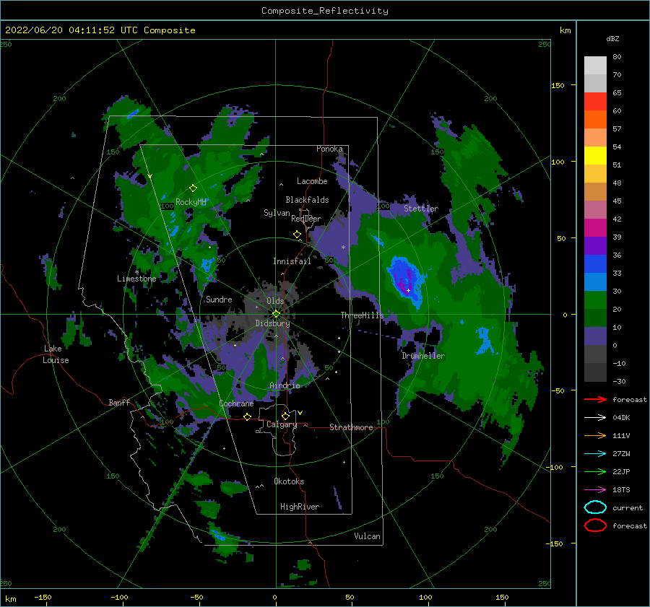Click the dBZ heading above color scale

612,38
